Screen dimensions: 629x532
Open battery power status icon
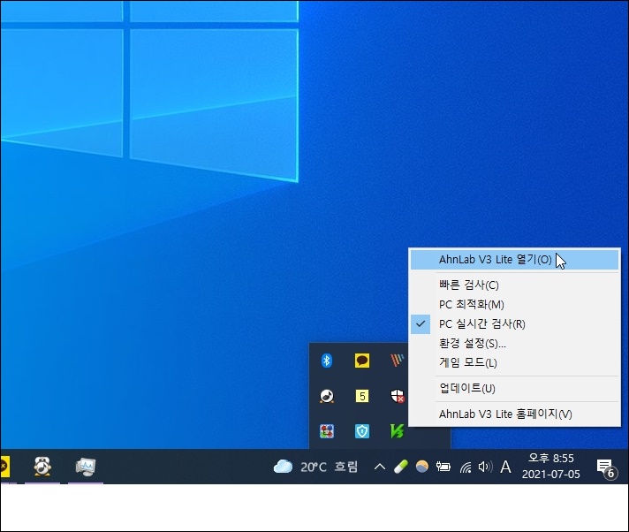tap(443, 467)
